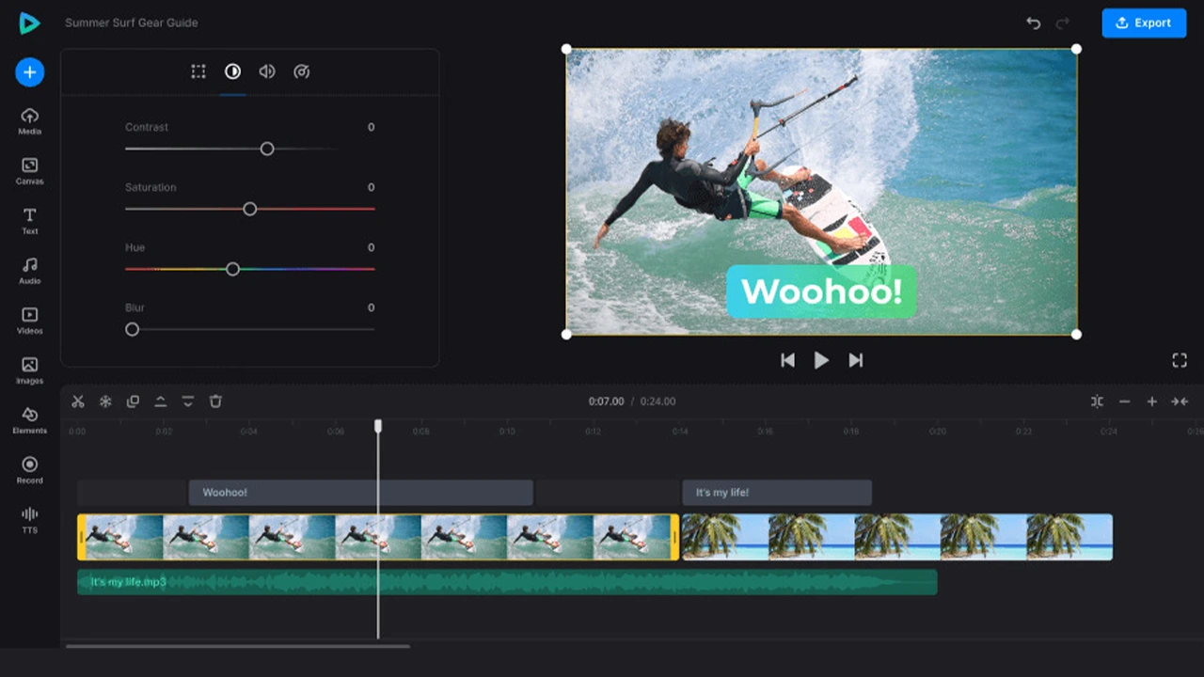Click the Export button
The image size is (1204, 677).
tap(1144, 23)
